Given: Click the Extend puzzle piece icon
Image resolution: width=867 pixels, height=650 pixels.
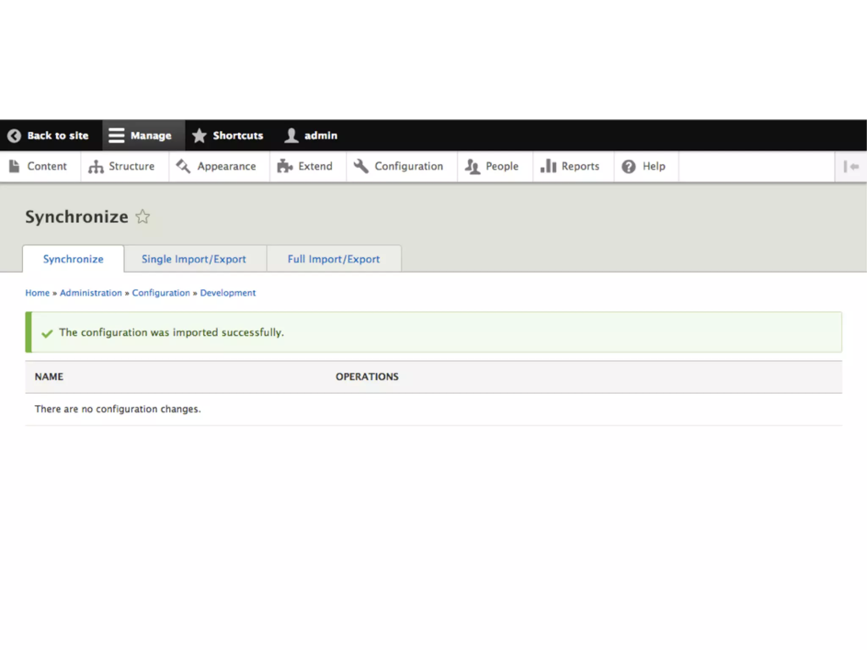Looking at the screenshot, I should pos(284,166).
